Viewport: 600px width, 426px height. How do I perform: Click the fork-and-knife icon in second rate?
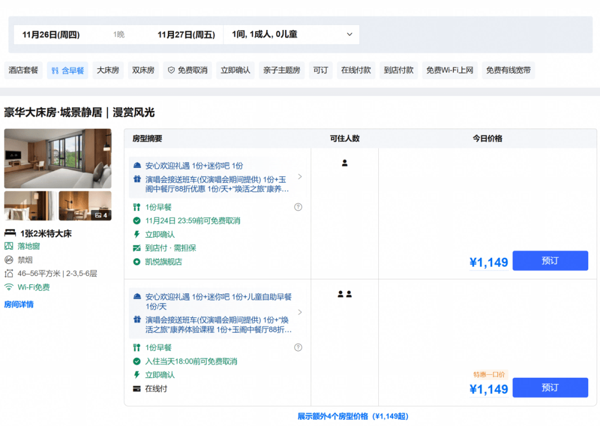(x=137, y=348)
